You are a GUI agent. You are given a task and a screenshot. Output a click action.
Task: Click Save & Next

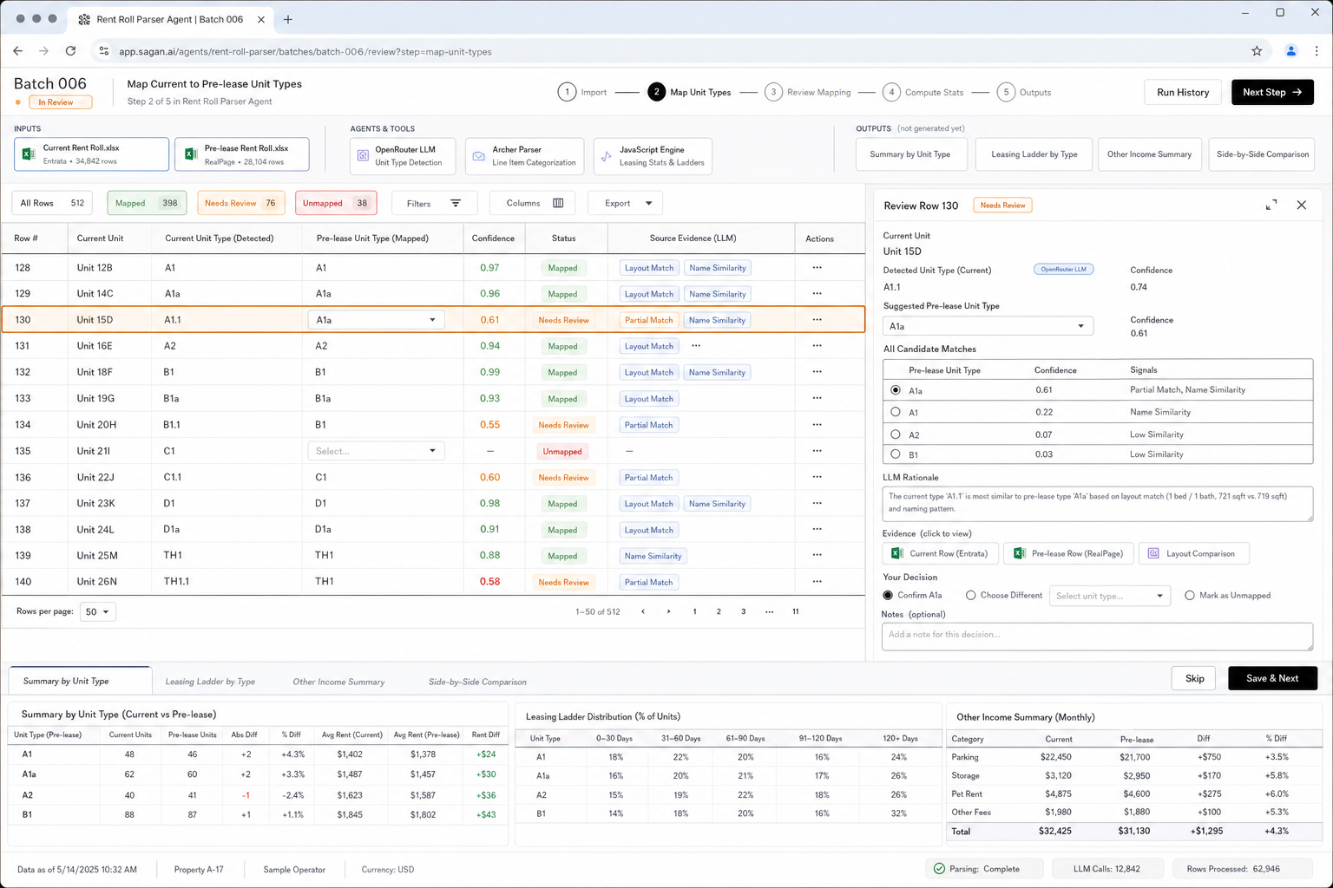(1272, 678)
